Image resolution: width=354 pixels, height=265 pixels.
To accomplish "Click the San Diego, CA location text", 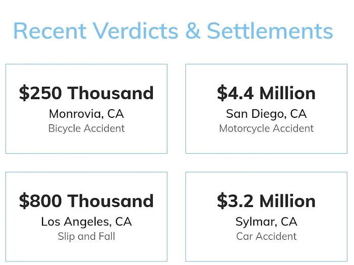I will point(267,113).
